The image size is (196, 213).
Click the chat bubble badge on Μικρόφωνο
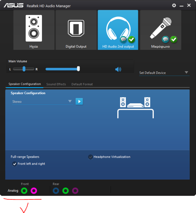[x=165, y=39]
